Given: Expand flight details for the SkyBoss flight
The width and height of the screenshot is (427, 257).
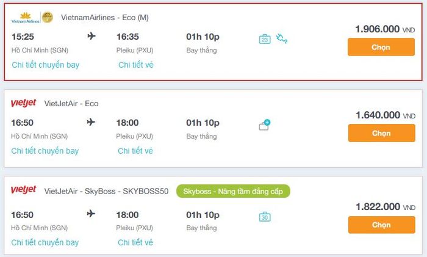Looking at the screenshot, I should (x=45, y=242).
